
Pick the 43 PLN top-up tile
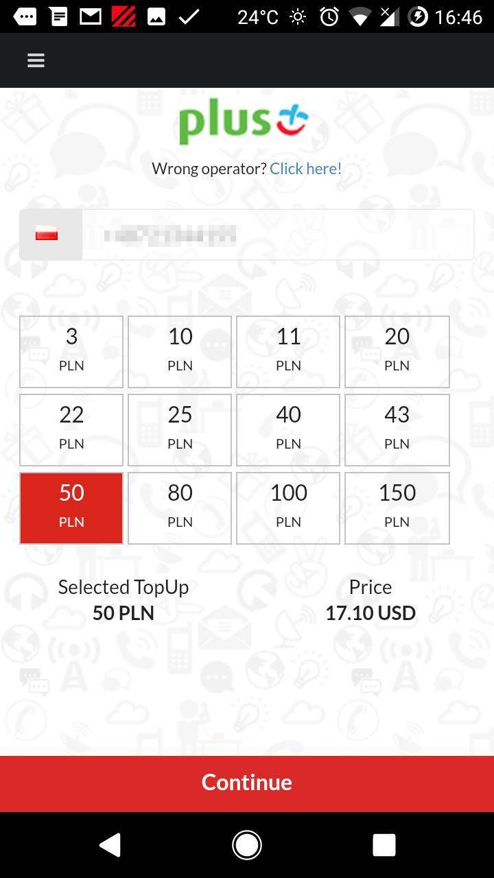[397, 430]
